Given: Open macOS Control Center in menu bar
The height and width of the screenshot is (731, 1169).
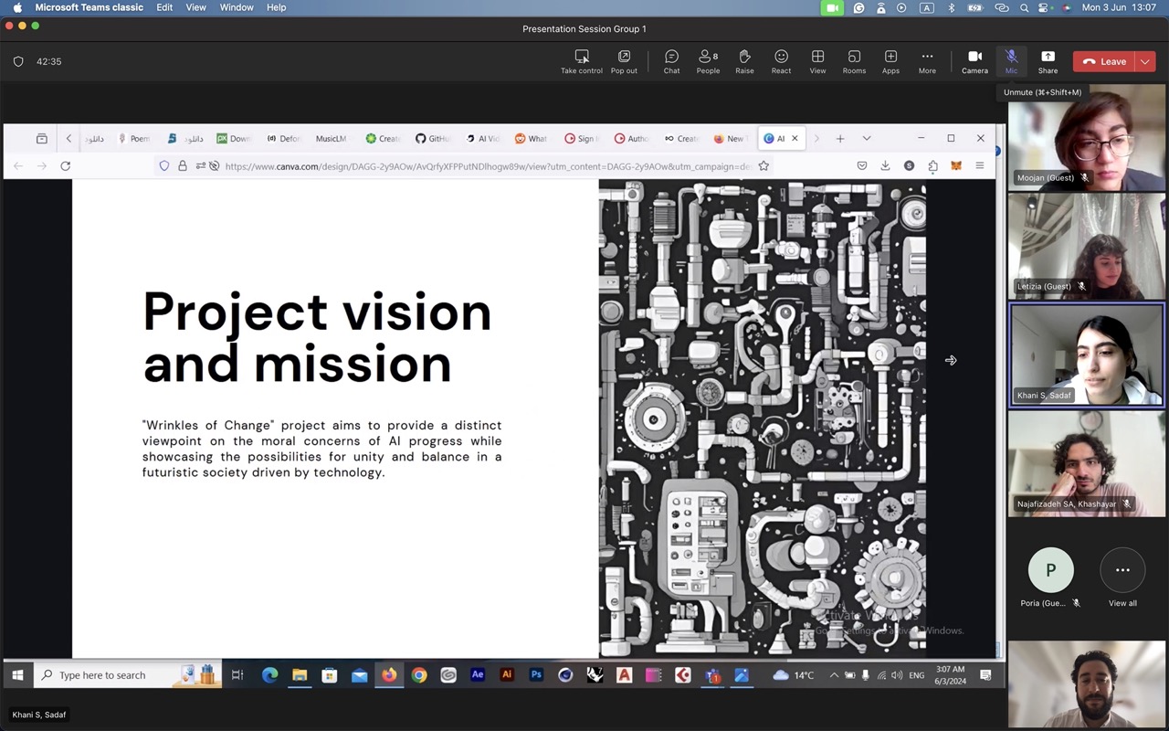Looking at the screenshot, I should coord(1044,7).
